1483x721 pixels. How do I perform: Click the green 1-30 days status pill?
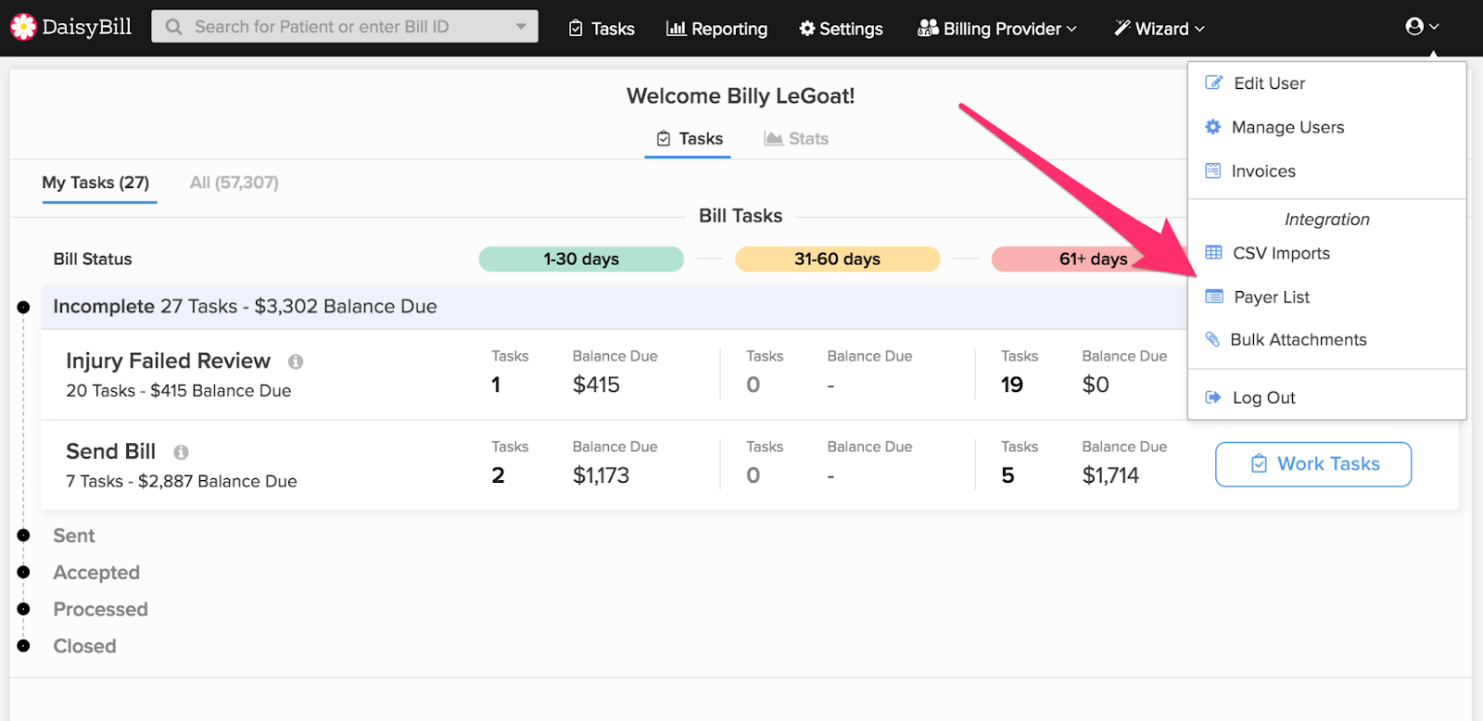(581, 259)
